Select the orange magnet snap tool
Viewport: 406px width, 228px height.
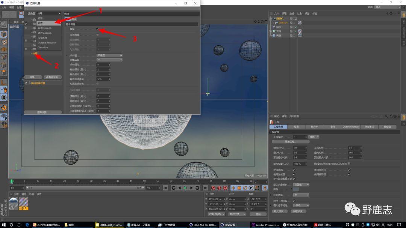click(x=4, y=107)
